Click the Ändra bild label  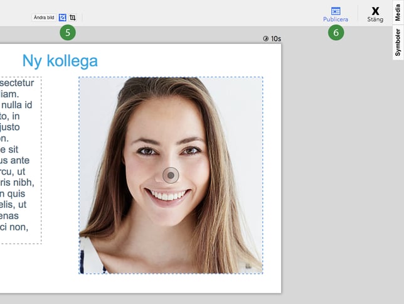coord(45,18)
